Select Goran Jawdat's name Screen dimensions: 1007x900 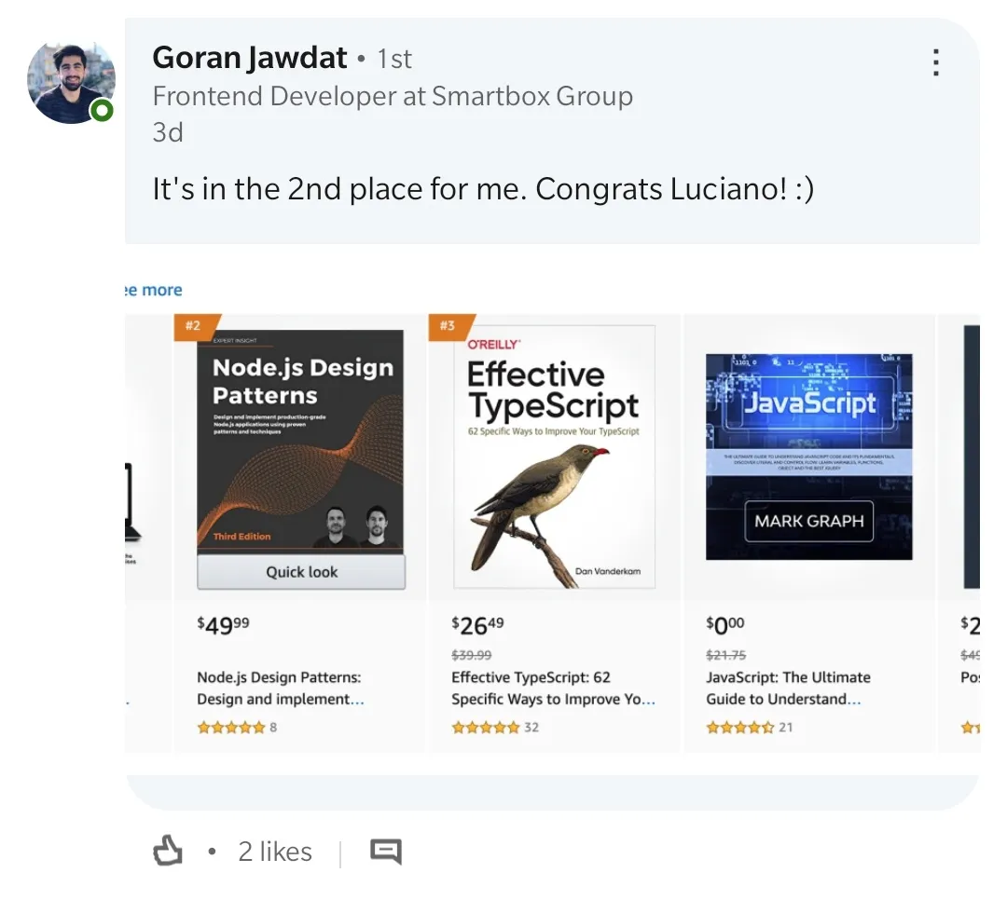(248, 58)
